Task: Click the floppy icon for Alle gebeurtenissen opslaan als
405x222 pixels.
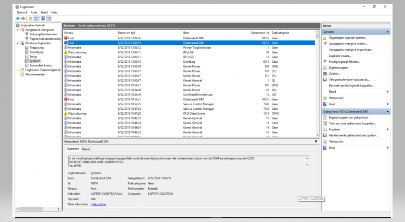Action: [x=325, y=80]
